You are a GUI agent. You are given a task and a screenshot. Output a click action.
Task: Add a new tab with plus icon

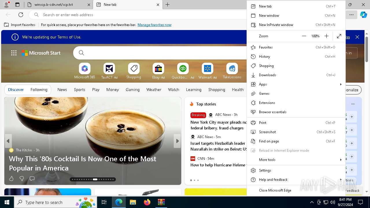(x=167, y=5)
